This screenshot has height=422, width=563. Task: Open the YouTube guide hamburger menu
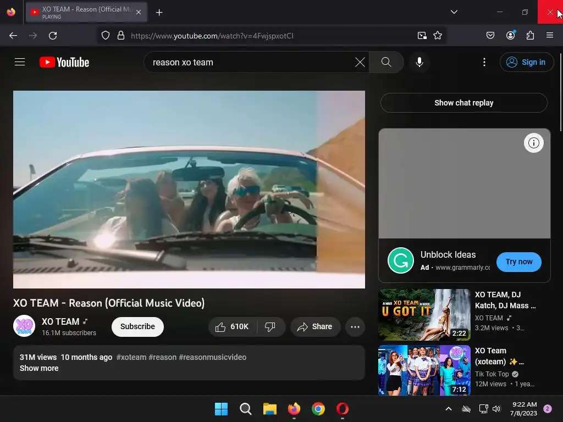point(20,62)
